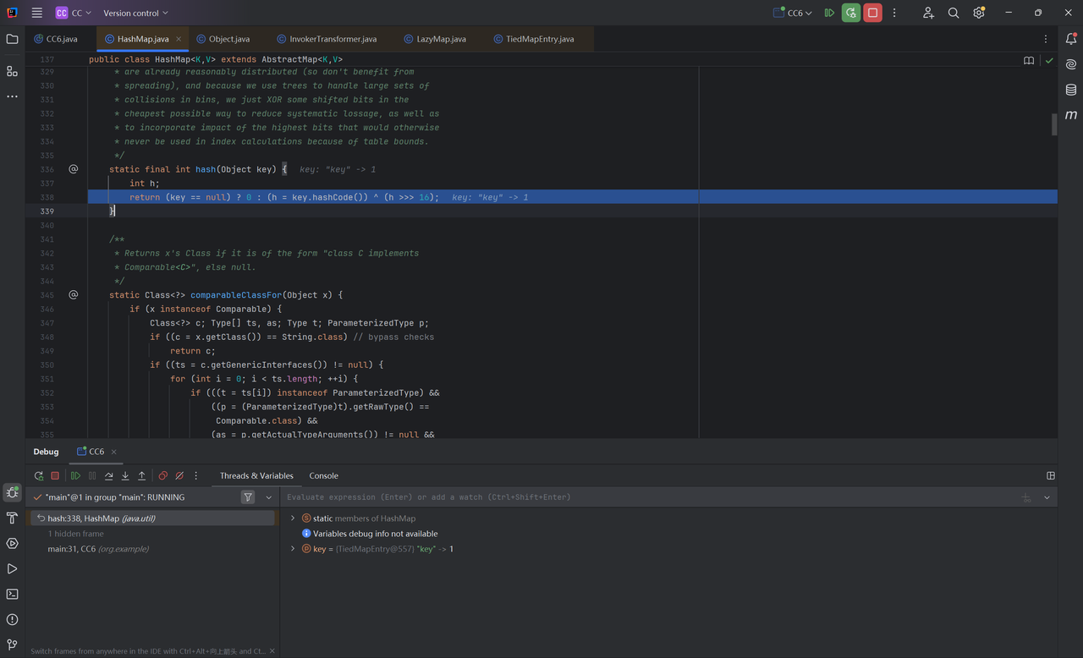Resume program in debug panel toolbar
The width and height of the screenshot is (1083, 658).
75,476
